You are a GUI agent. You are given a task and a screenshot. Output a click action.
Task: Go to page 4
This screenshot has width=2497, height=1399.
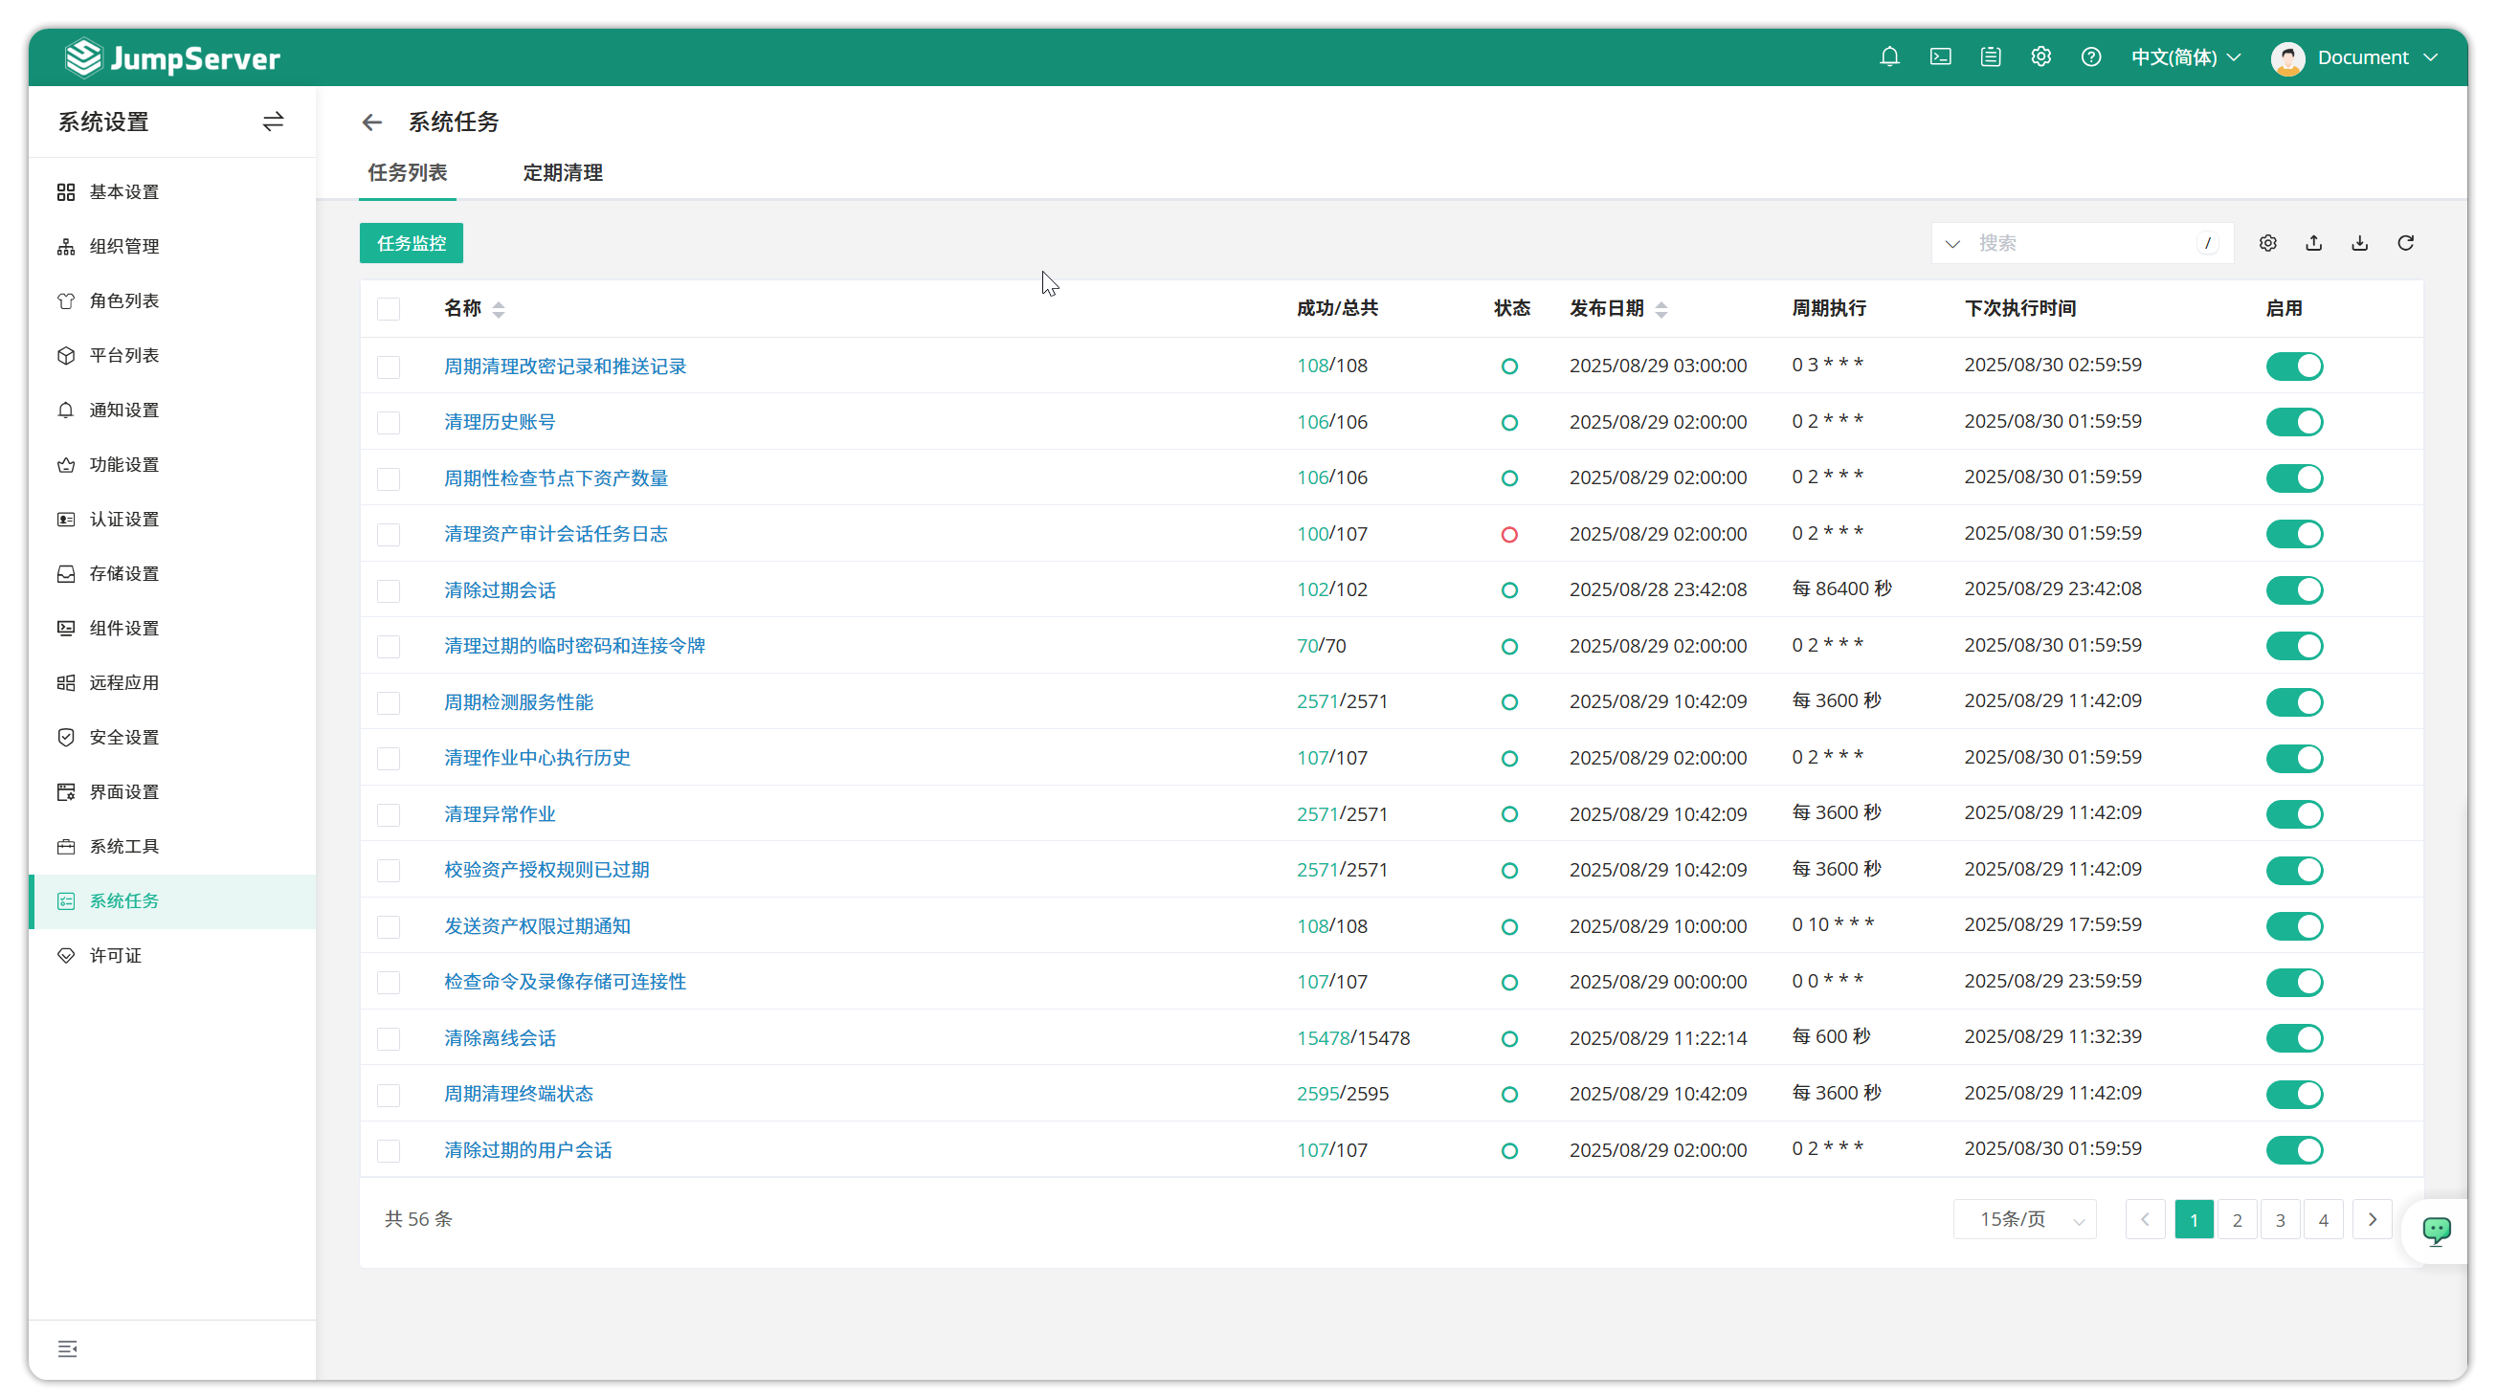point(2324,1220)
